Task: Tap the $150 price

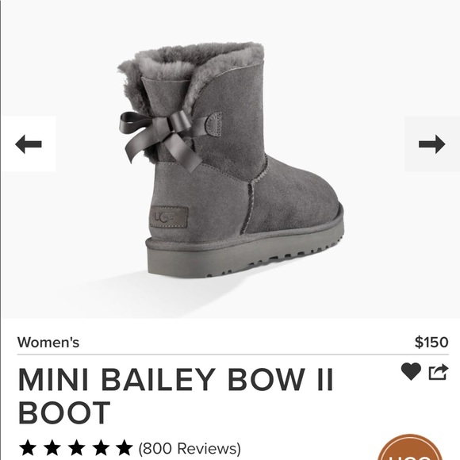Action: click(431, 342)
